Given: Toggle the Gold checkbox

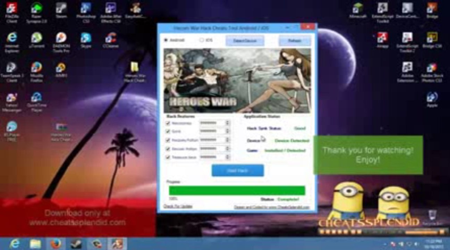Looking at the screenshot, I should 168,131.
